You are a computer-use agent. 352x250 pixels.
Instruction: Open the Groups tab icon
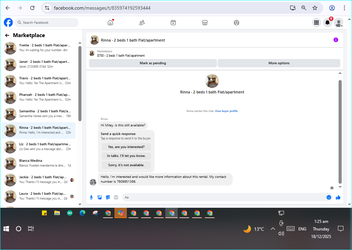click(x=236, y=23)
